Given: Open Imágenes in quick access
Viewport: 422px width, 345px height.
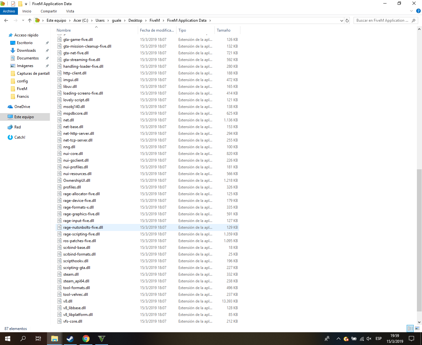Looking at the screenshot, I should (25, 66).
